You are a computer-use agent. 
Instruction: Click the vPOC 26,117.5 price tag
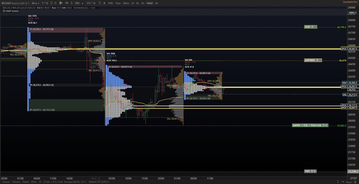[x=350, y=105]
